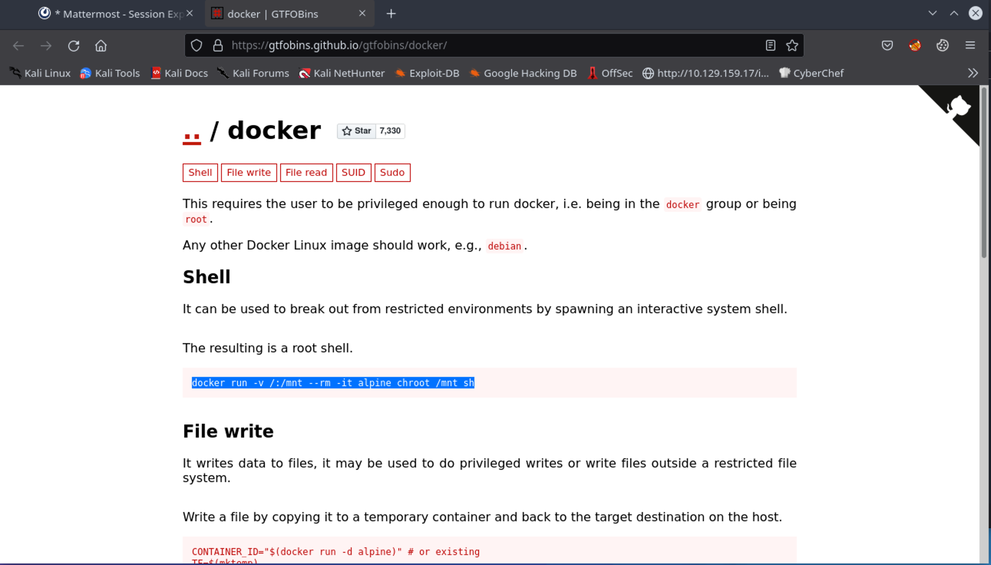This screenshot has width=991, height=565.
Task: Click the 'docker' inline code group name
Action: click(x=682, y=205)
